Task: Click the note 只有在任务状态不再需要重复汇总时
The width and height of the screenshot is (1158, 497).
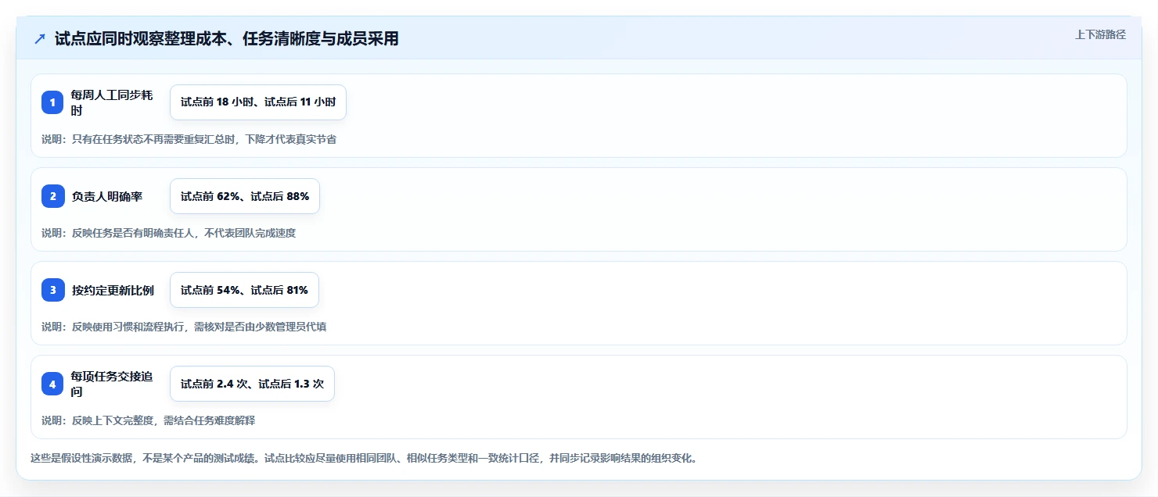Action: (x=189, y=139)
